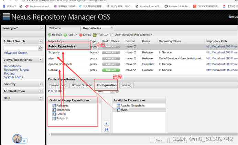Click ANALYZE button for Public Repositories
The image size is (238, 145).
[111, 47]
